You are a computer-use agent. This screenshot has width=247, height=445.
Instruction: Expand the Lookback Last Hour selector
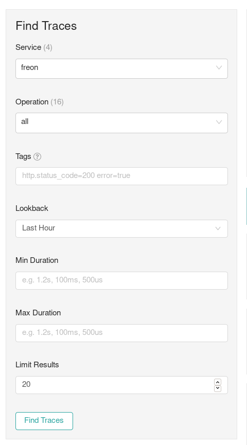coord(121,228)
